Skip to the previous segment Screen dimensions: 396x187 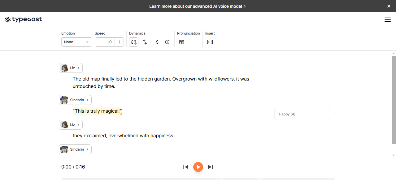[185, 167]
